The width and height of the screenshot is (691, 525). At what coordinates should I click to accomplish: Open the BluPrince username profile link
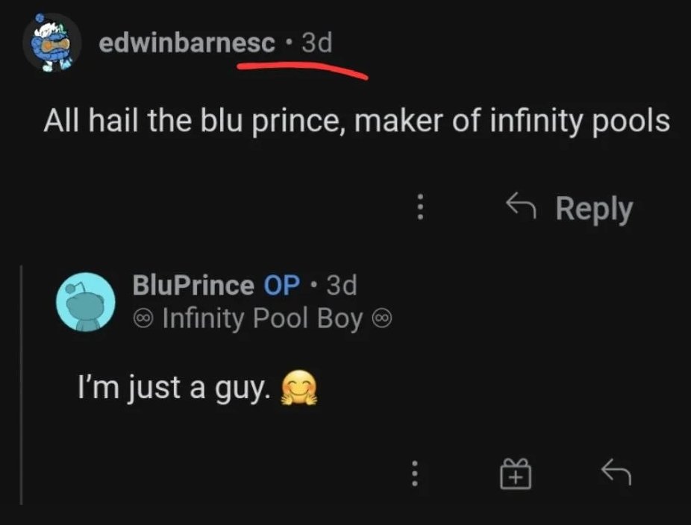(193, 284)
